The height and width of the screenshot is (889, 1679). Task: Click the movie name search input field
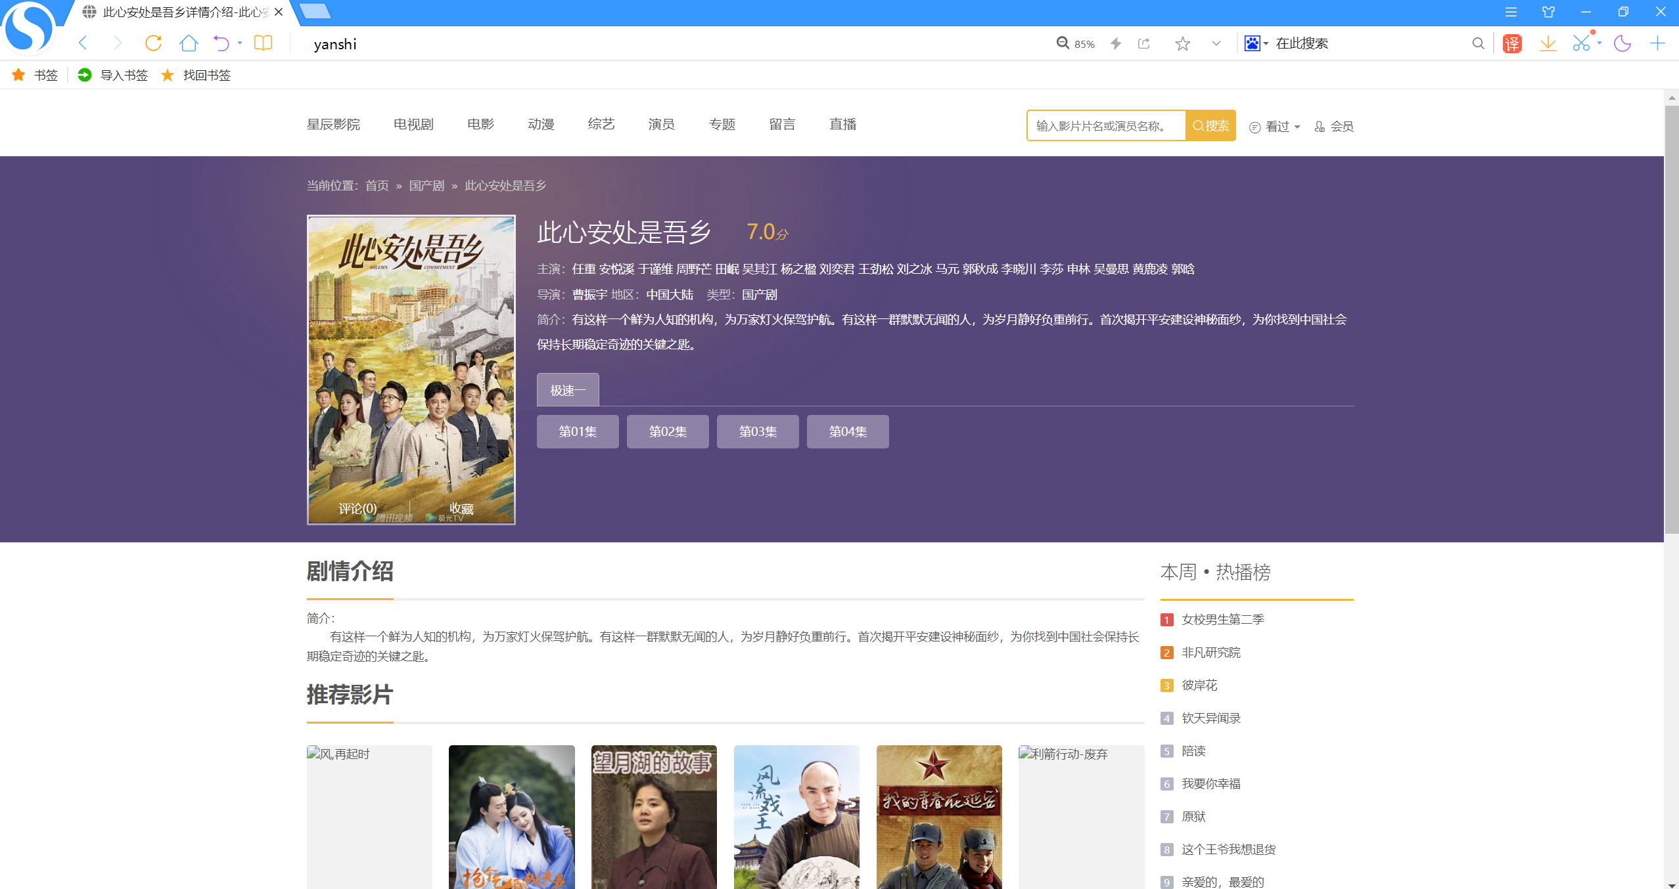click(1106, 125)
